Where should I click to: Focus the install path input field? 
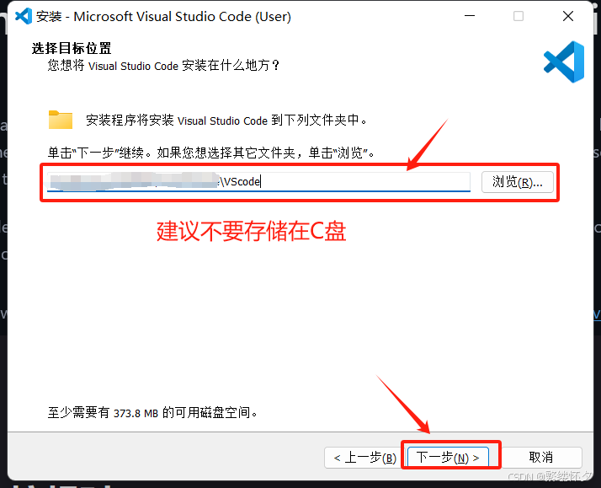tap(258, 181)
